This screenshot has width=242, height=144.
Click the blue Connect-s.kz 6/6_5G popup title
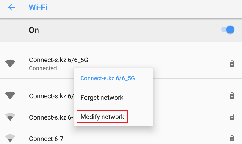pyautogui.click(x=107, y=78)
